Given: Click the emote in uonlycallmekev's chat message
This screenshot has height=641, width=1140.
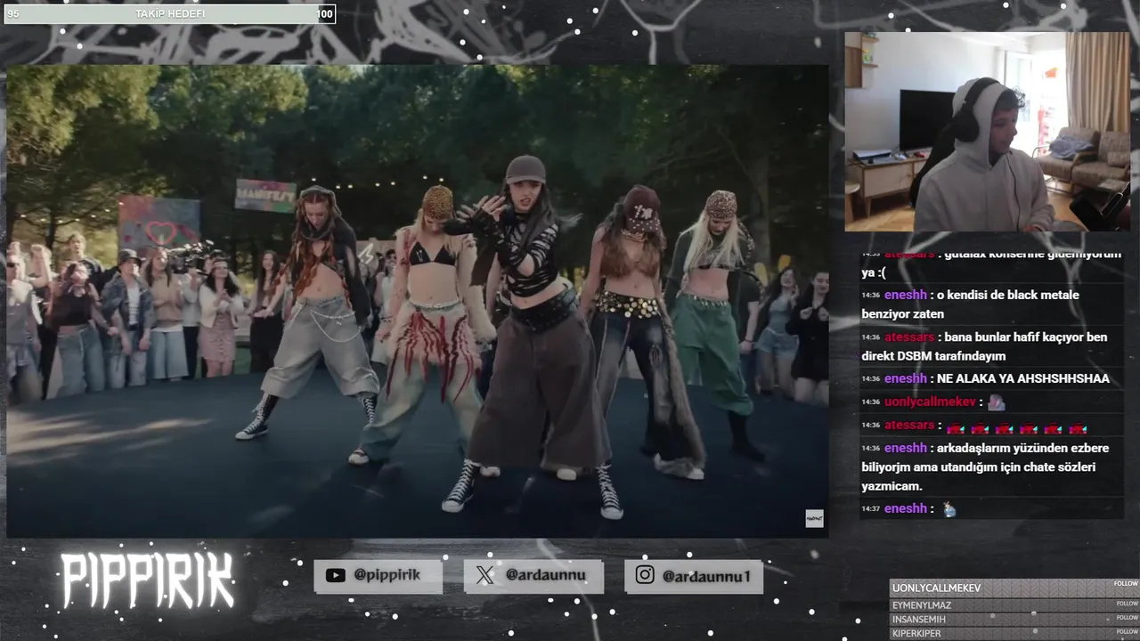Looking at the screenshot, I should [996, 402].
